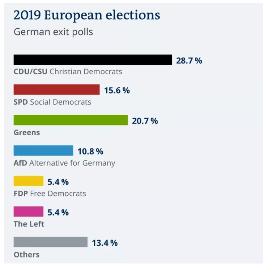Select the 10.8 % value label
The width and height of the screenshot is (268, 268).
tap(90, 152)
